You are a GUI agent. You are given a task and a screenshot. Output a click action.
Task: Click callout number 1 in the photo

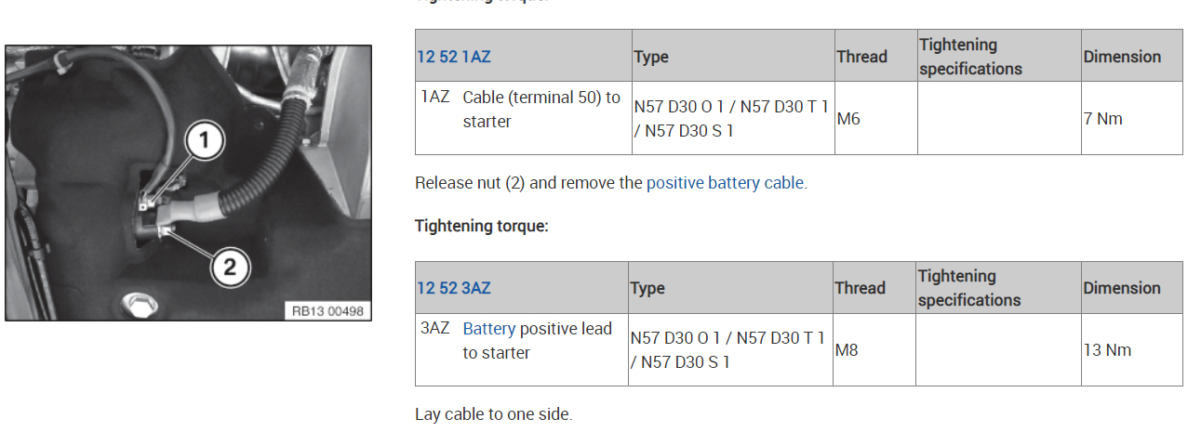tap(207, 142)
